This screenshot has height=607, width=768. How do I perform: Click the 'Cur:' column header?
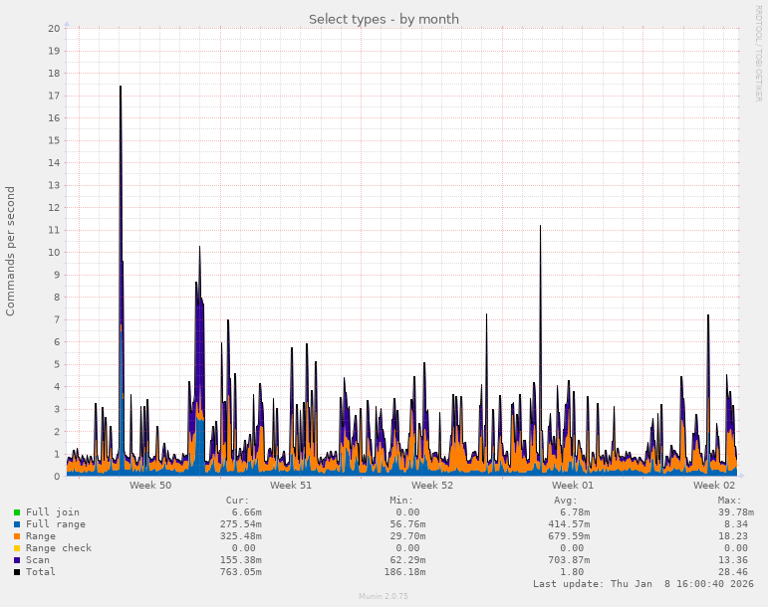[237, 500]
